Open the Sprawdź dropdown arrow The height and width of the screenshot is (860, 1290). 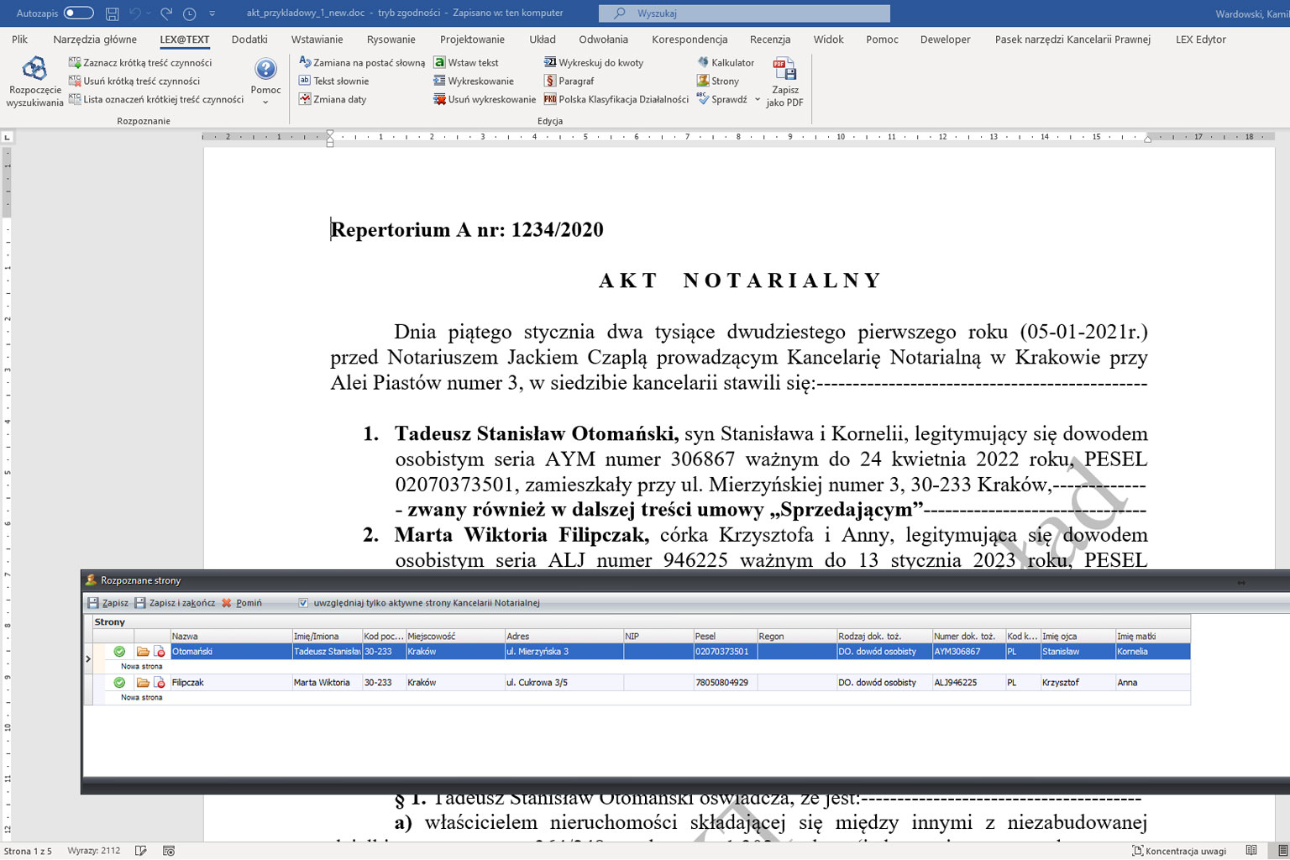click(758, 100)
